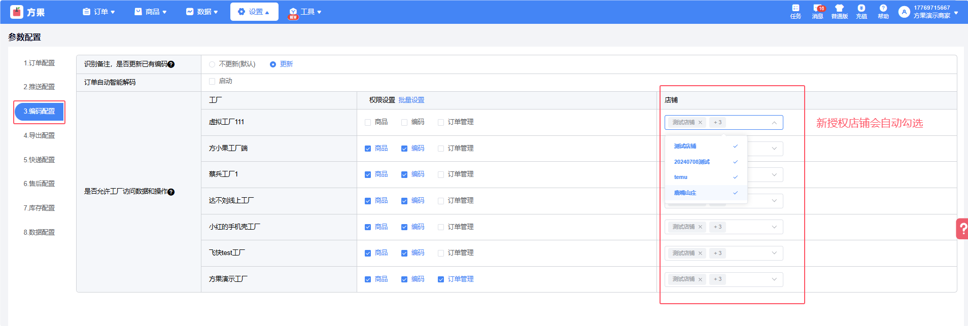Click the red floating help button
Screen dimensions: 968x326
click(x=961, y=229)
